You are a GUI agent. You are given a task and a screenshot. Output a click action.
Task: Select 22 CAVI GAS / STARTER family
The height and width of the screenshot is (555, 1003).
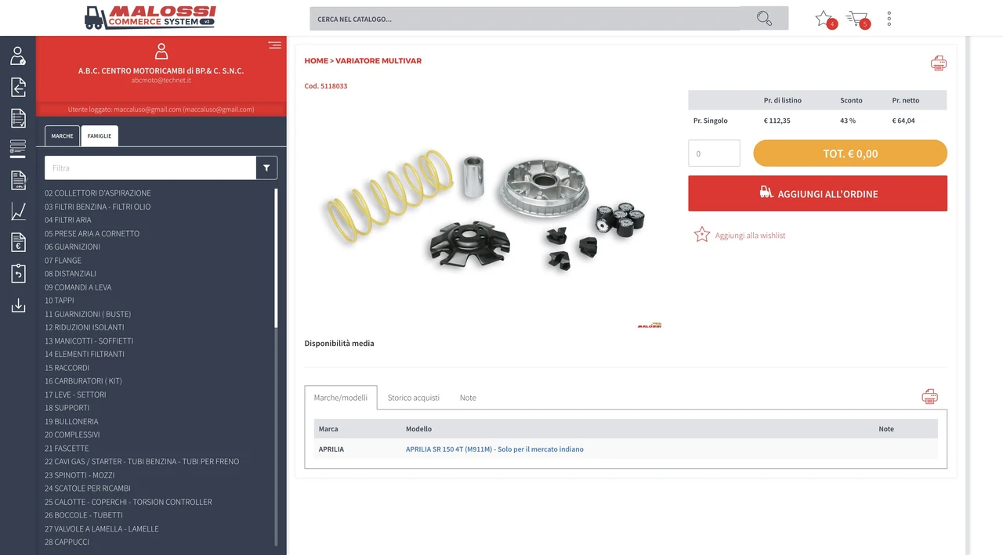coord(142,462)
